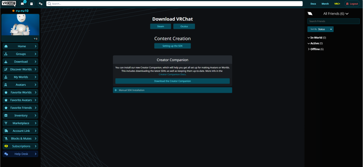
Task: Select Marketplace from the sidebar menu
Action: (x=20, y=123)
